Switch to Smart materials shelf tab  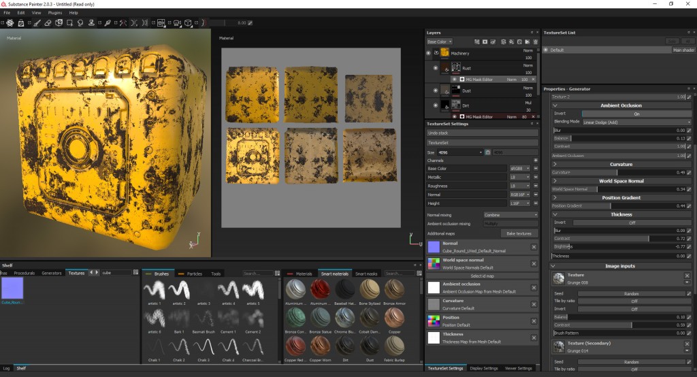(334, 274)
